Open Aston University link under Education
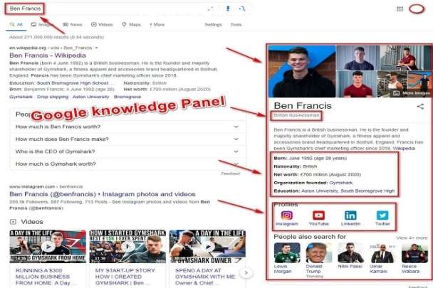The width and height of the screenshot is (433, 288). [320, 191]
